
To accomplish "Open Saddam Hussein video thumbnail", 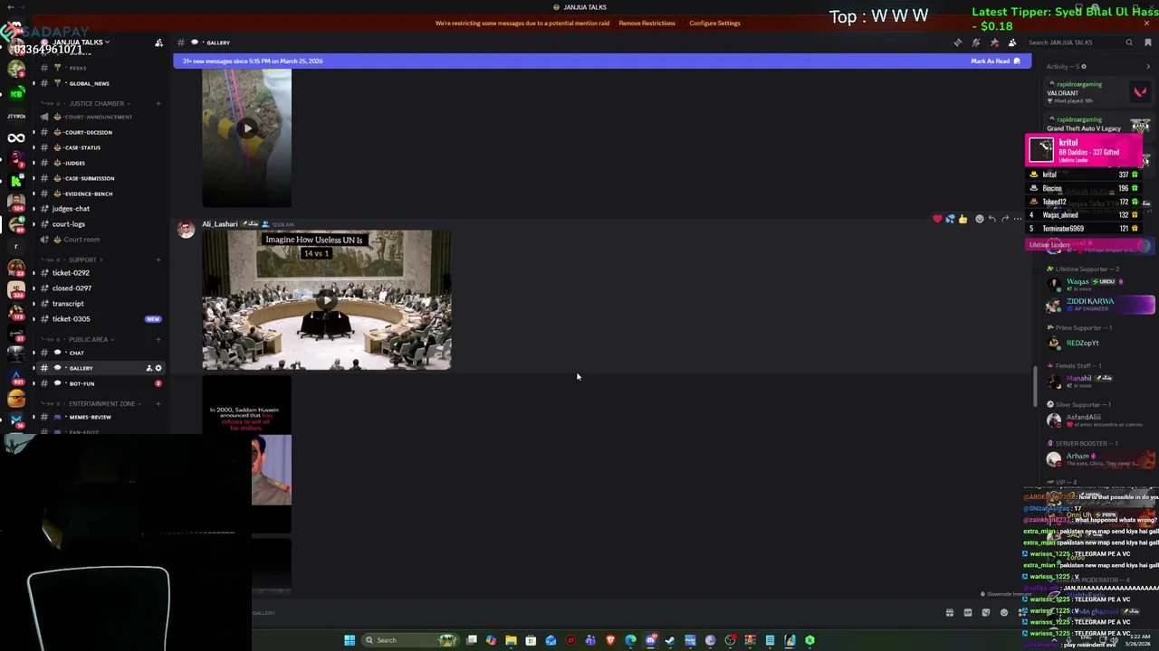I will point(246,455).
